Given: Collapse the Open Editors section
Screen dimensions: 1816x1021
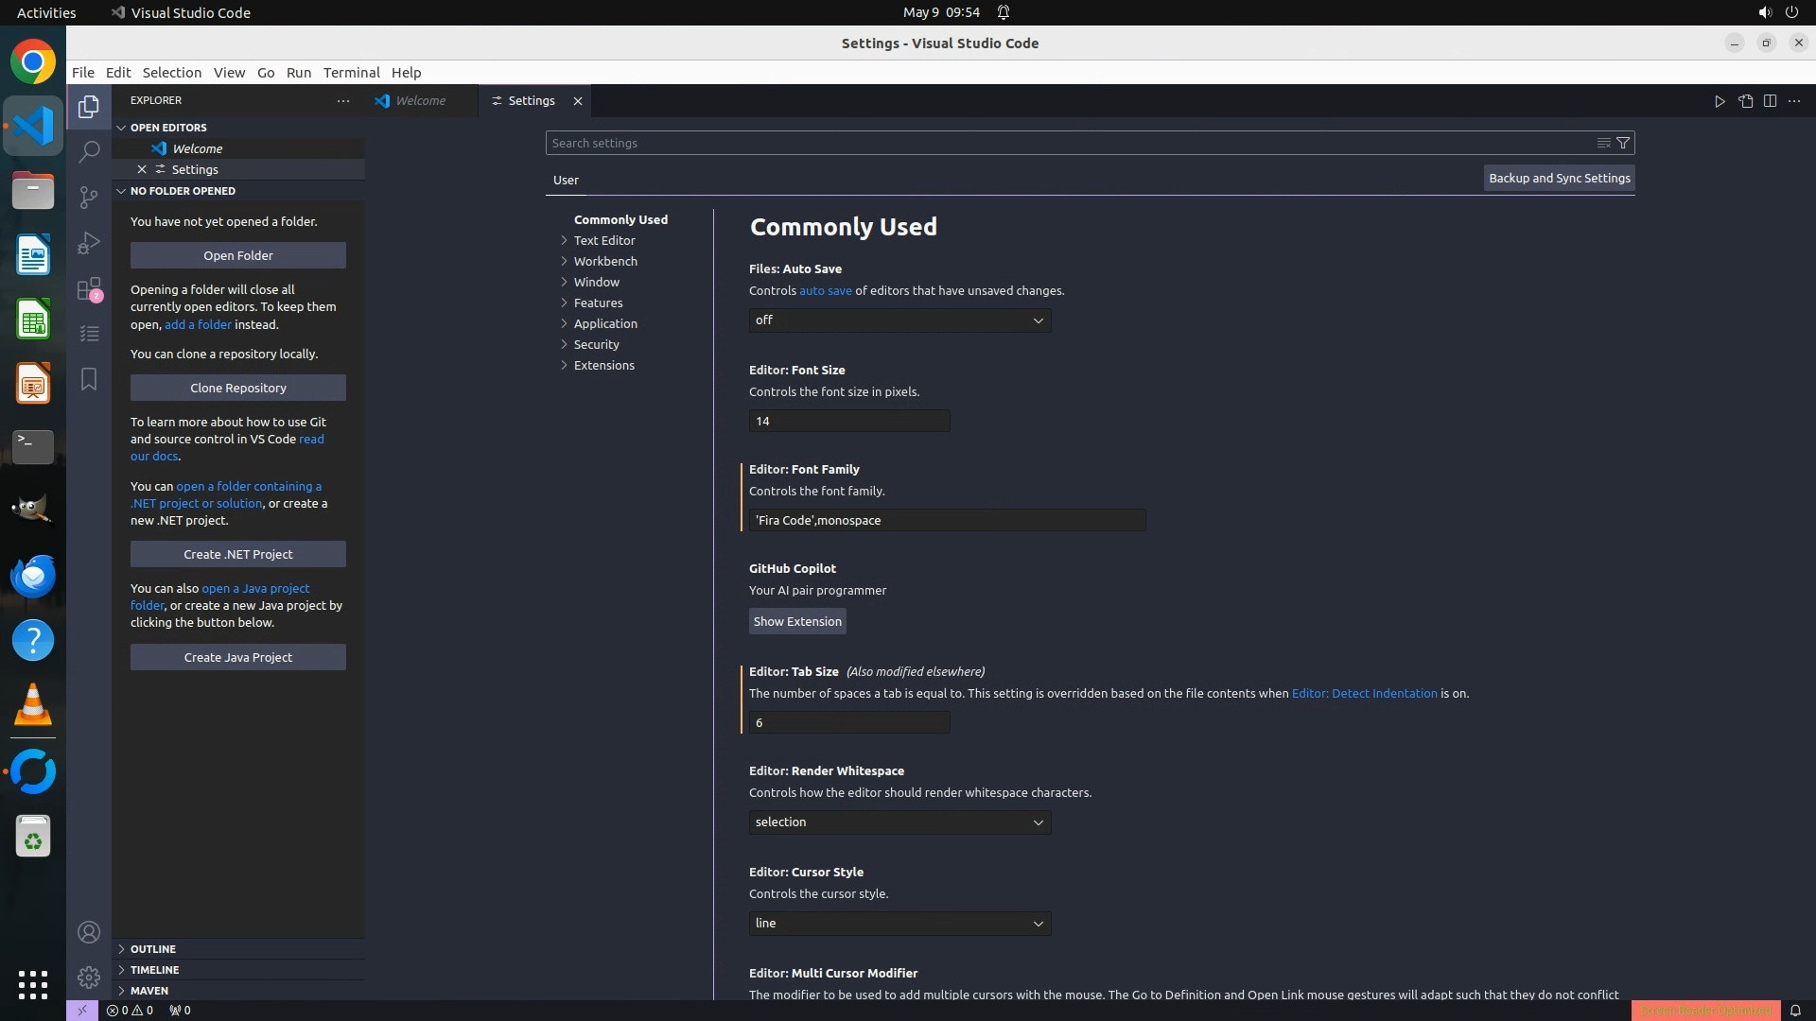Looking at the screenshot, I should tap(167, 128).
